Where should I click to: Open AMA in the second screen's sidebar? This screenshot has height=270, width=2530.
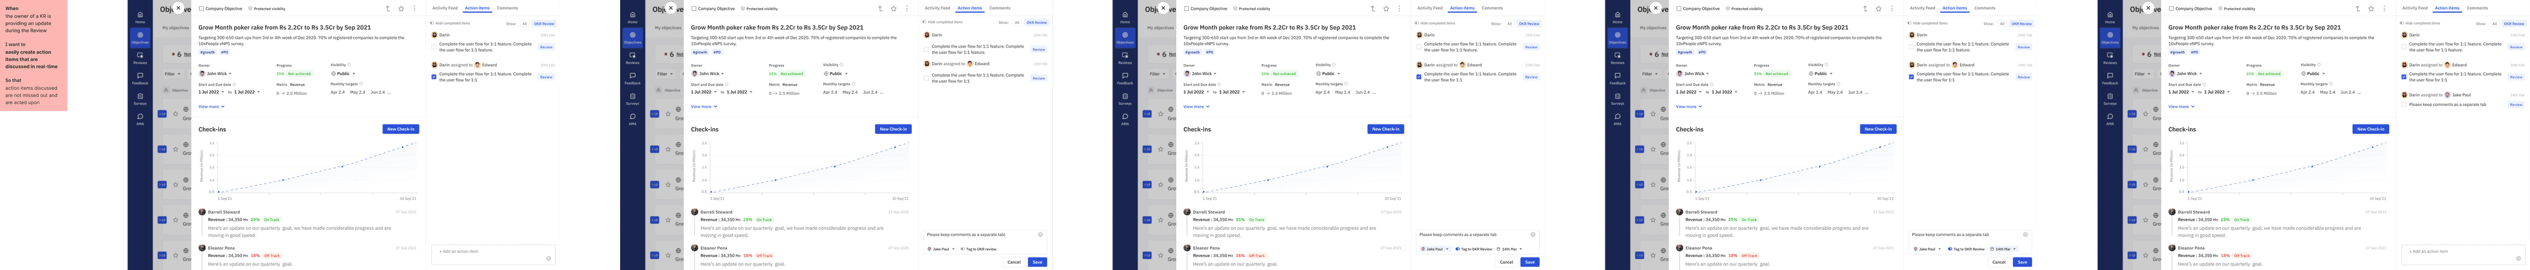point(632,119)
